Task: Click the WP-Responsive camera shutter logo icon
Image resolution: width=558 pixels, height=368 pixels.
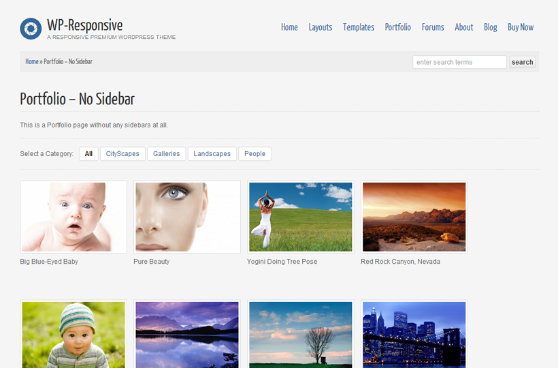Action: pyautogui.click(x=31, y=29)
